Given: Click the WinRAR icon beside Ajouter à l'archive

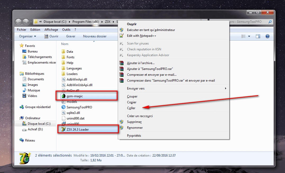Looking at the screenshot, I should point(121,63).
